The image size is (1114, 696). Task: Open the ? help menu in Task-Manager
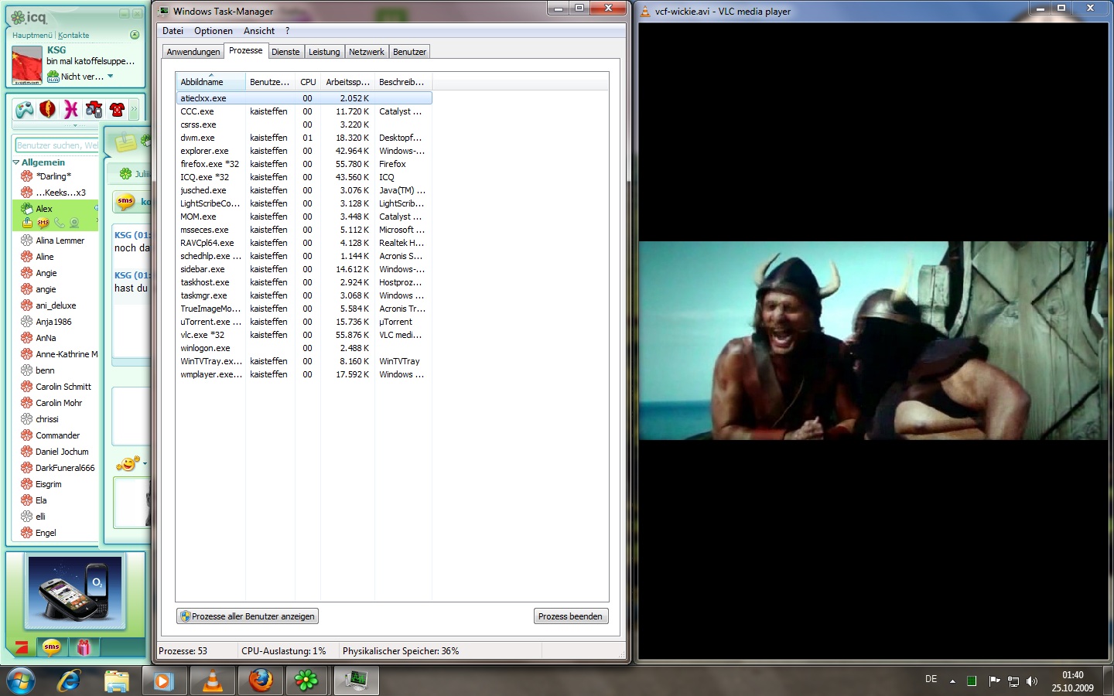tap(287, 31)
